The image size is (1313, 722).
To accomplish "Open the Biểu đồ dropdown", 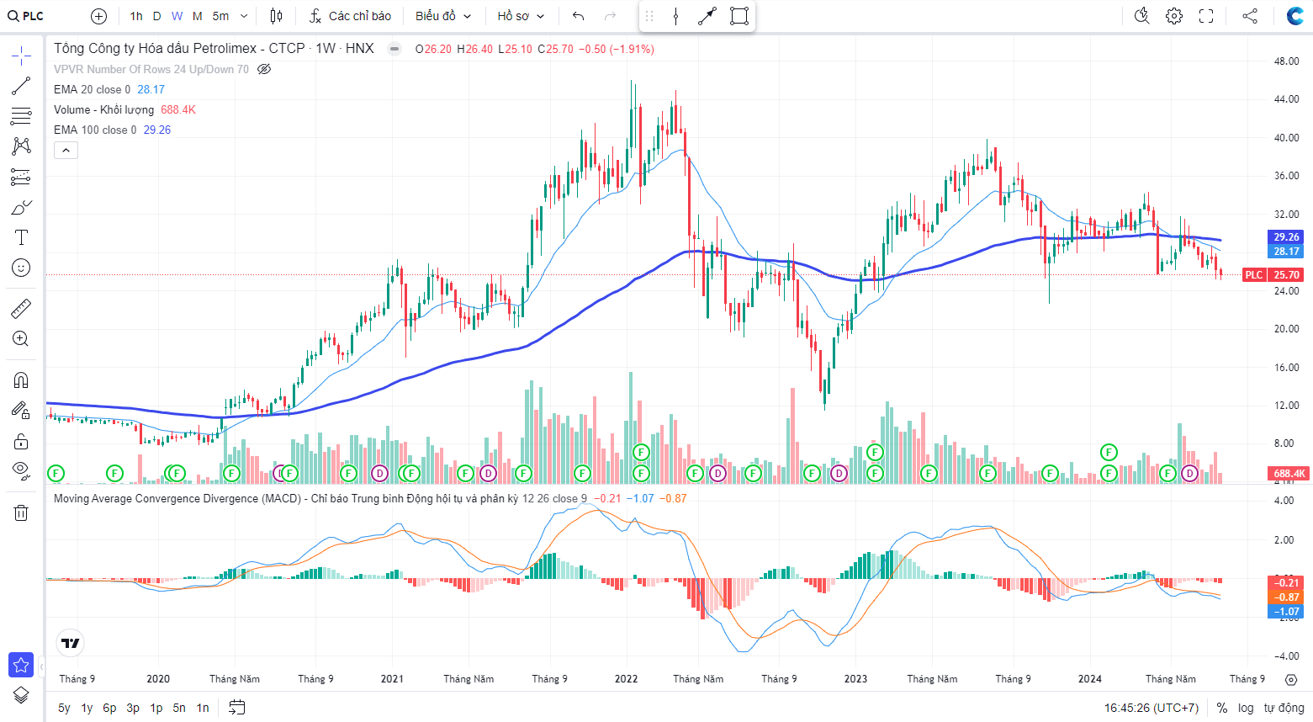I will [x=443, y=16].
